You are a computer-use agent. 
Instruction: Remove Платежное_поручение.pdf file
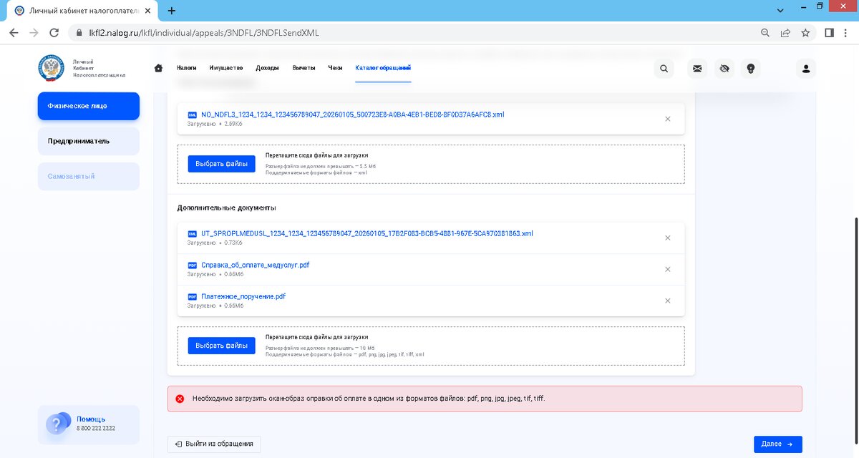point(668,301)
